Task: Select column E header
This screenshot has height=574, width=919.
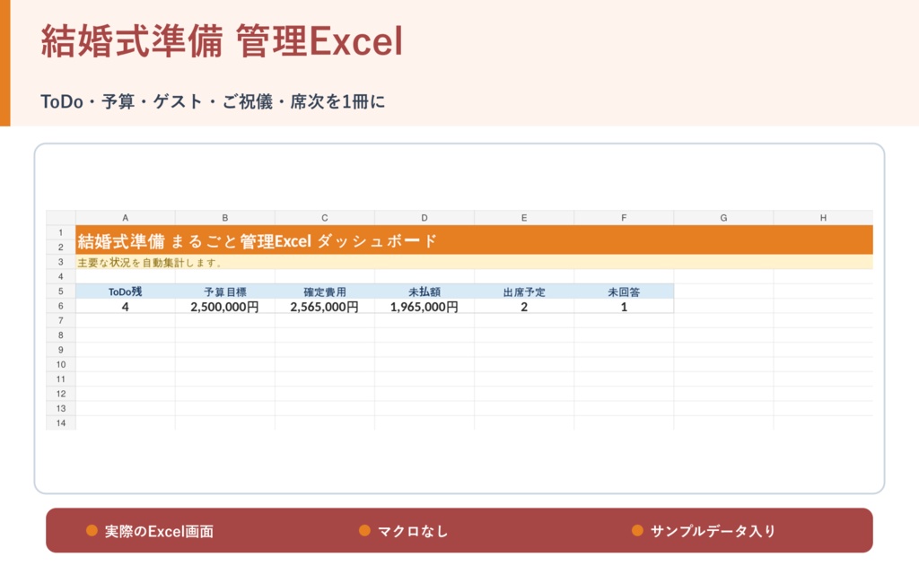Action: [x=524, y=218]
